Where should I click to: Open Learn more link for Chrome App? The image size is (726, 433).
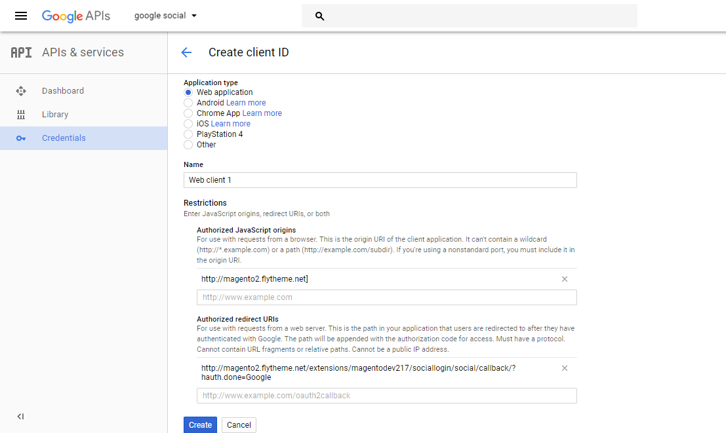point(262,113)
